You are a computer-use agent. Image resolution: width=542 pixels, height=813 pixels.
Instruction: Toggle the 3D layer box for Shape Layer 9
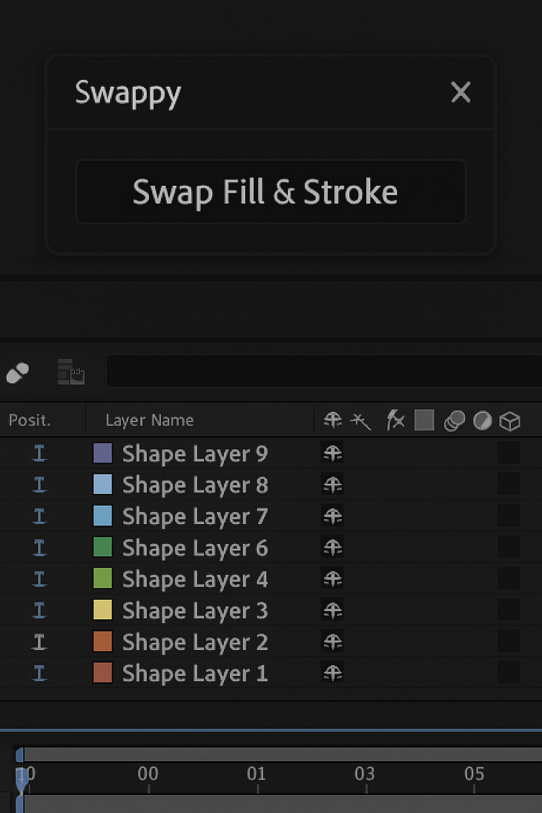point(509,453)
